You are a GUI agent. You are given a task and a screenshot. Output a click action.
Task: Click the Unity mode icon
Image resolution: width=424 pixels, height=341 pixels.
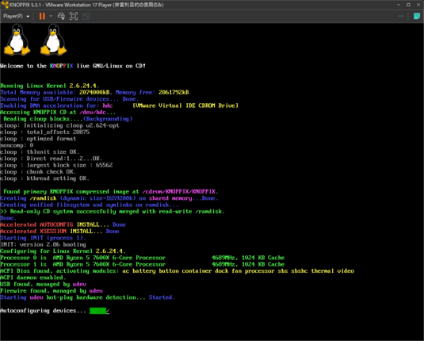86,16
